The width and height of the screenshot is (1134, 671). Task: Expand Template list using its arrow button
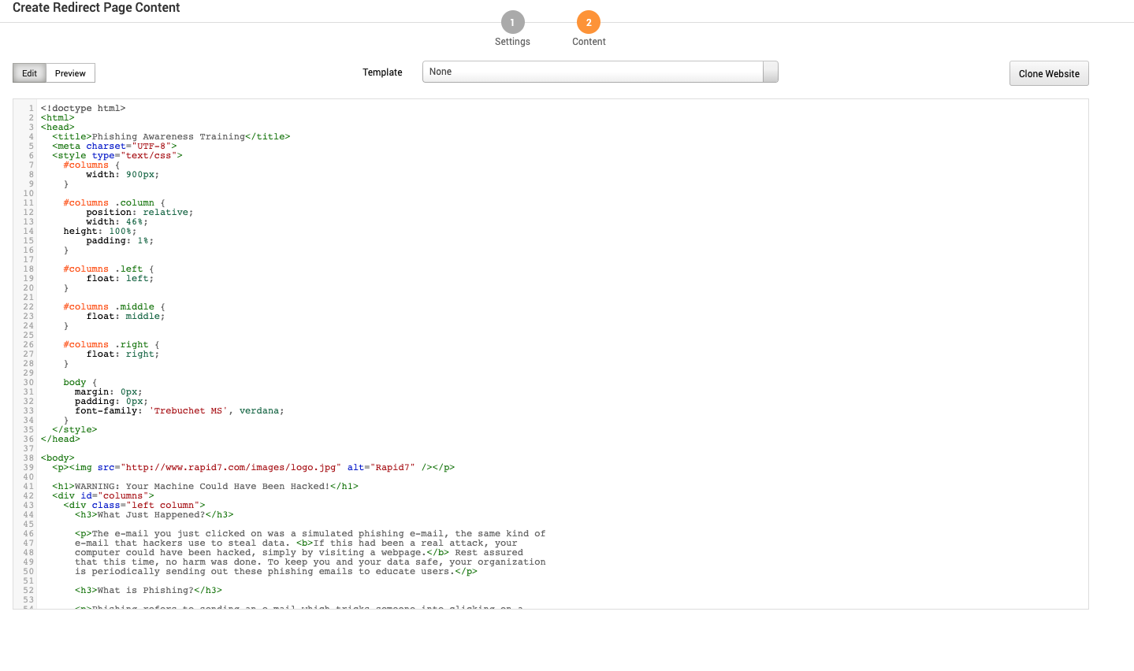tap(770, 72)
